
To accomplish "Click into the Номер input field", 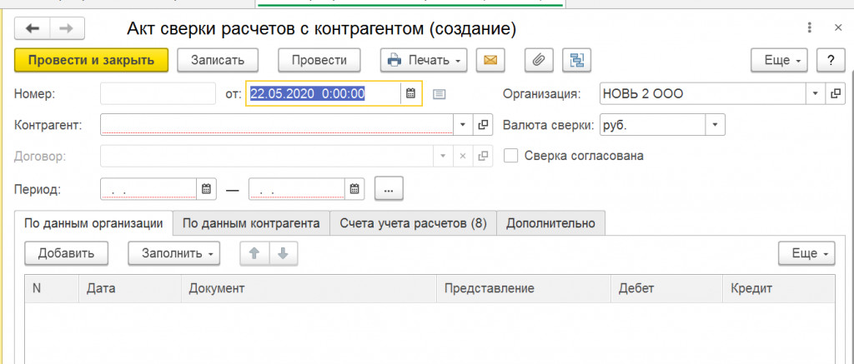I will (x=158, y=94).
